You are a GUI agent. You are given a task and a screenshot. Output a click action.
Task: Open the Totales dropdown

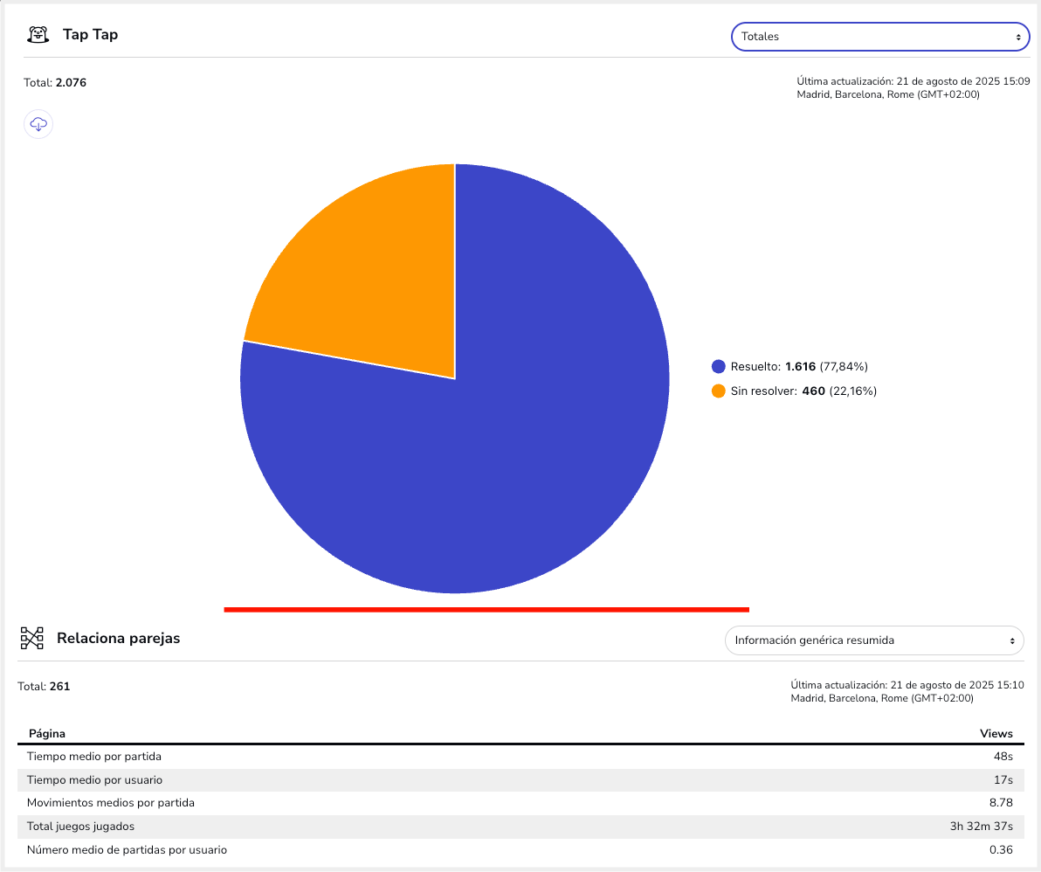coord(879,37)
